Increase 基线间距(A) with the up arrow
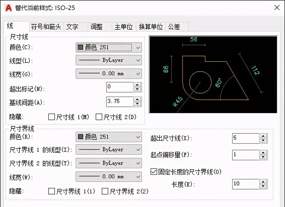Screen dimensions: 285x207 (x=137, y=99)
